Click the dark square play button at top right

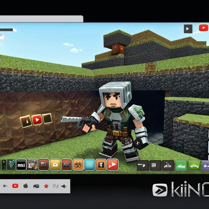[188, 29]
